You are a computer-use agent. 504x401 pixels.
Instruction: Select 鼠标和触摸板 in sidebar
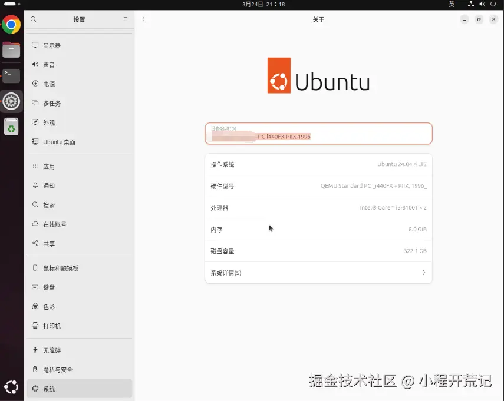tap(80, 268)
